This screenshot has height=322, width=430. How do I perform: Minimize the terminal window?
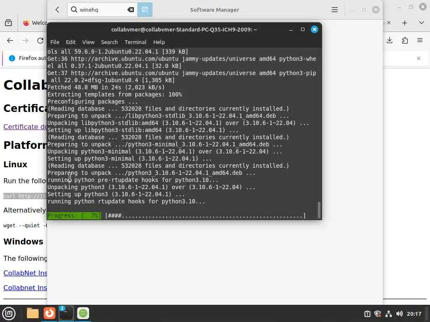[x=291, y=30]
